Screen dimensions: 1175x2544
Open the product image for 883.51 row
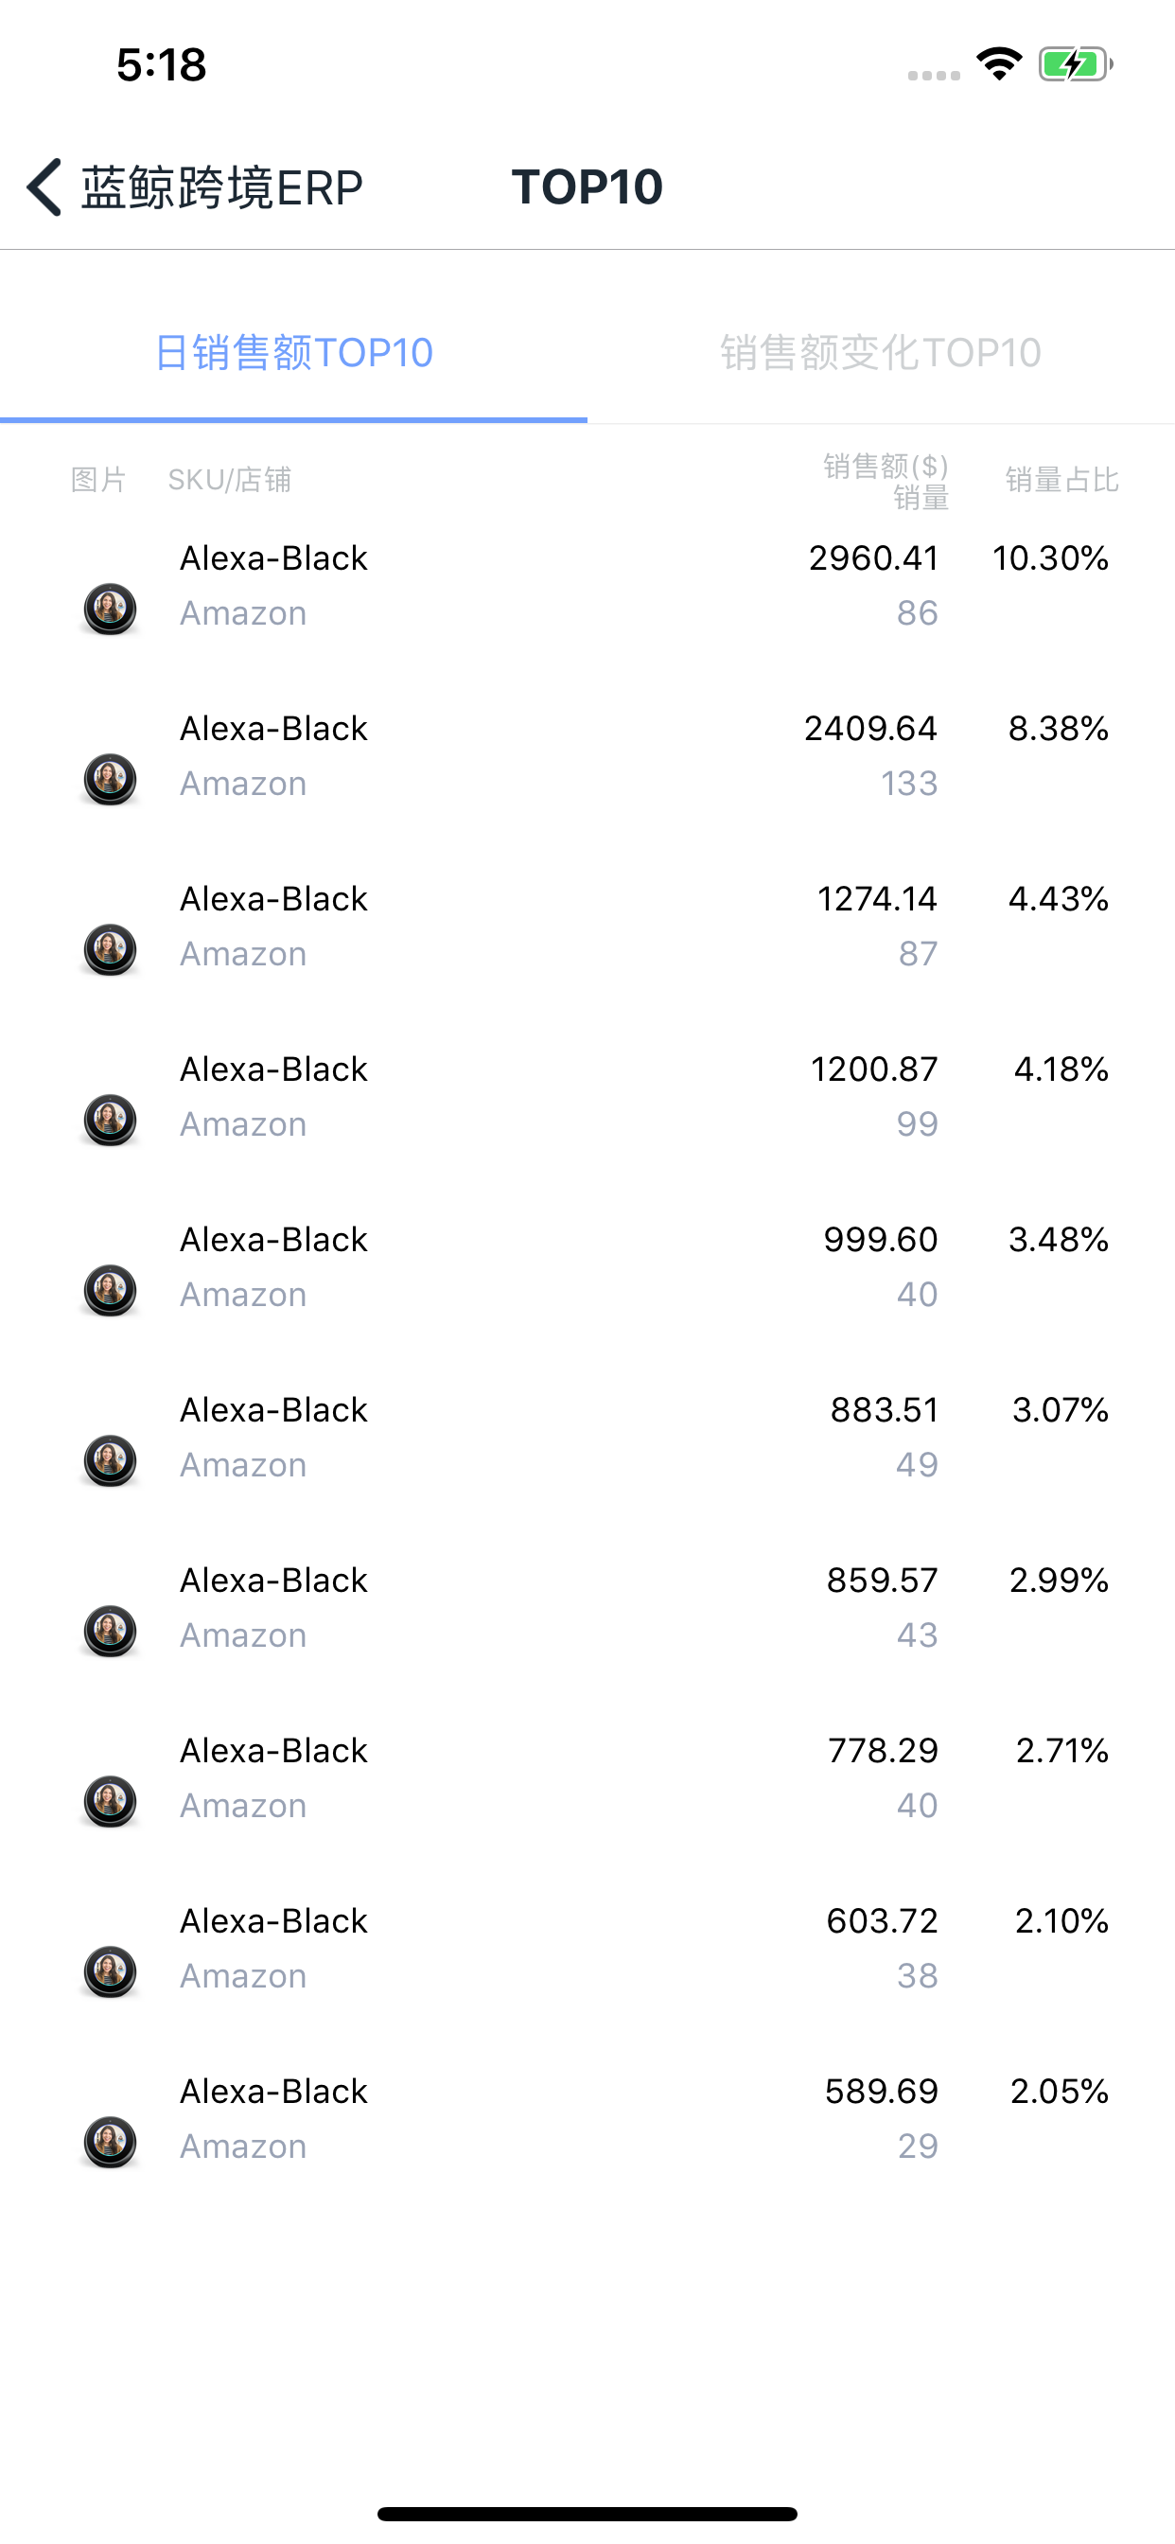point(110,1459)
